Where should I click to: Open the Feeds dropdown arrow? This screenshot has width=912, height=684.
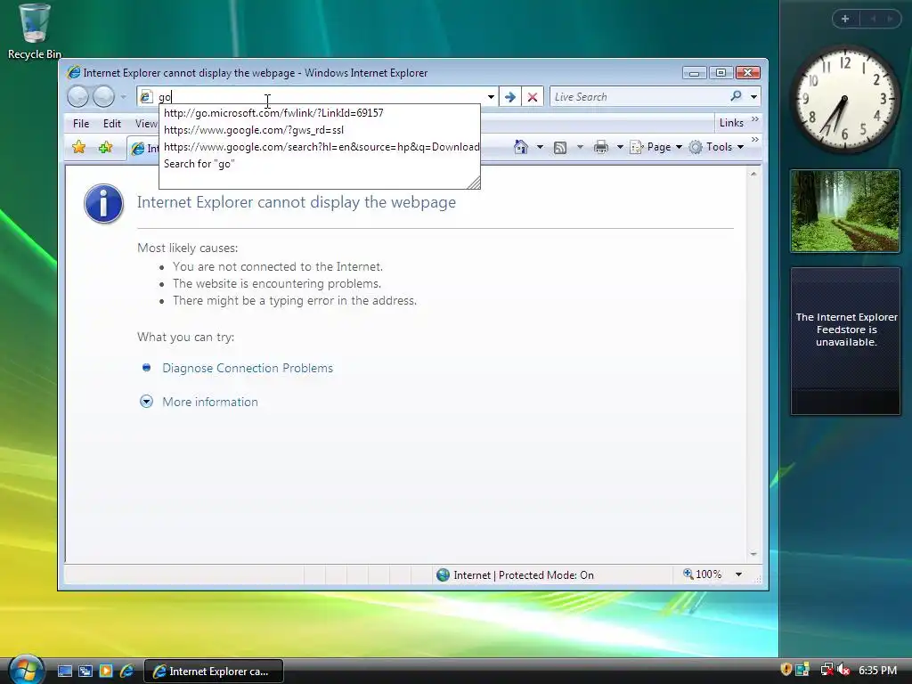(x=579, y=147)
